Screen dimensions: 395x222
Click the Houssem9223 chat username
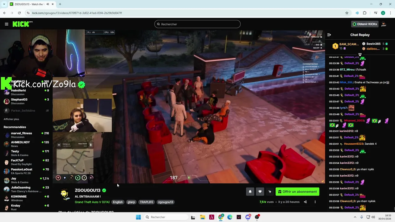[x=354, y=144]
